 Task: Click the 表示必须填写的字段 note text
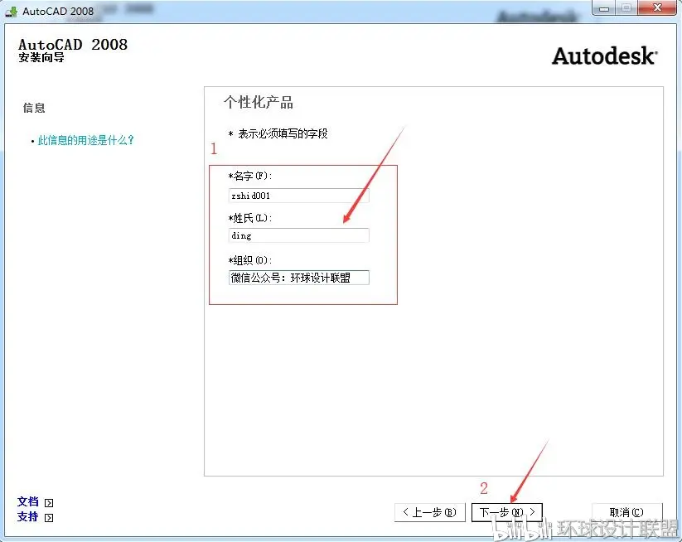[x=283, y=133]
